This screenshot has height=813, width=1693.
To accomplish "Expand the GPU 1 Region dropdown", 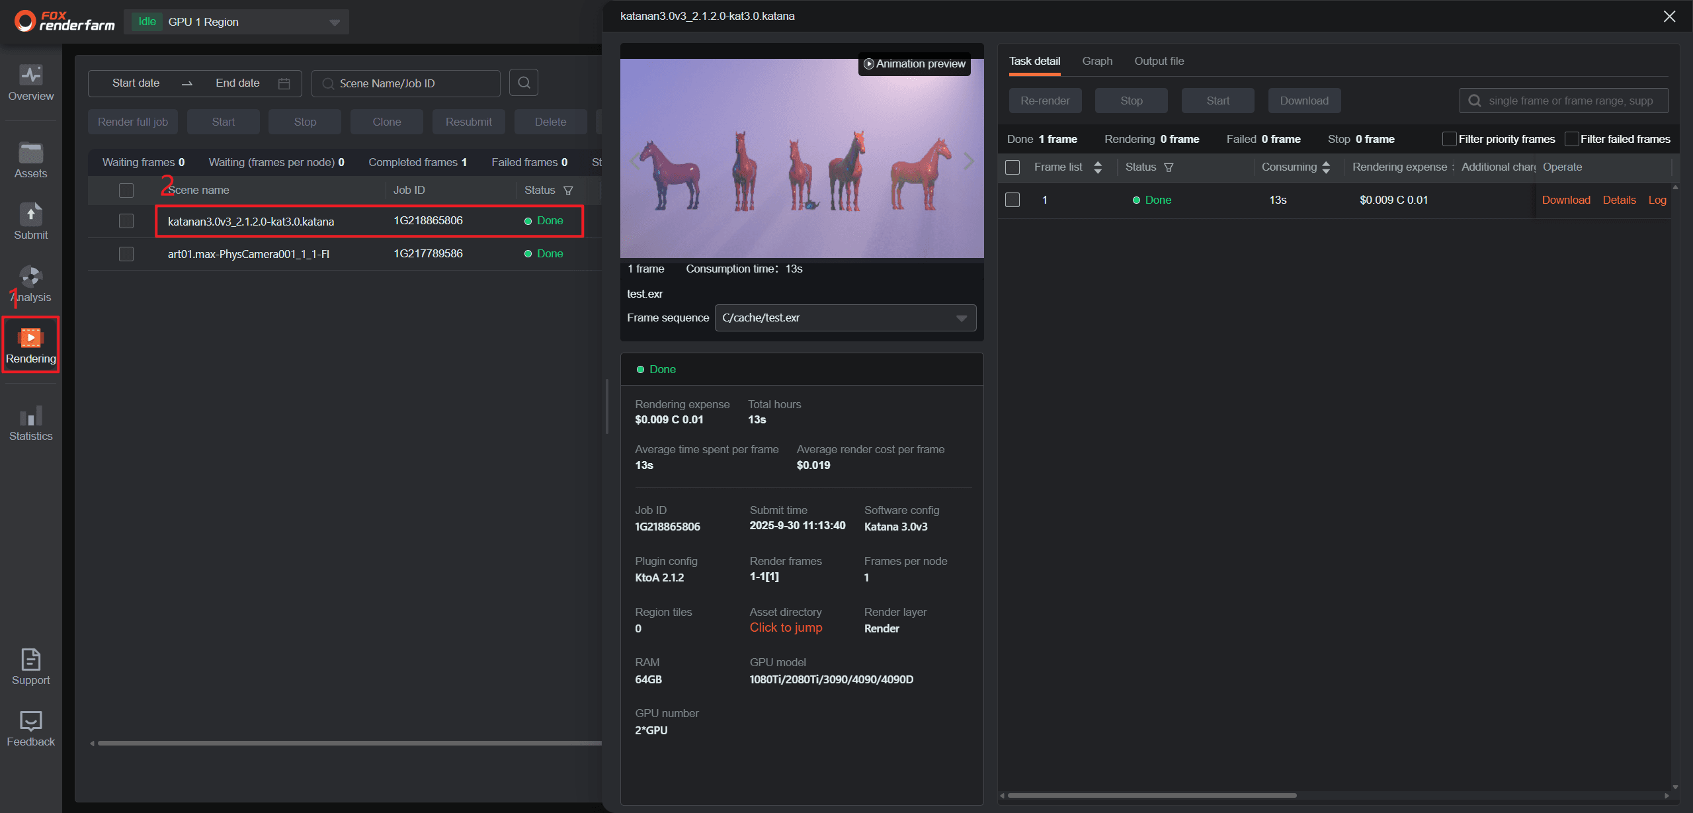I will (335, 22).
